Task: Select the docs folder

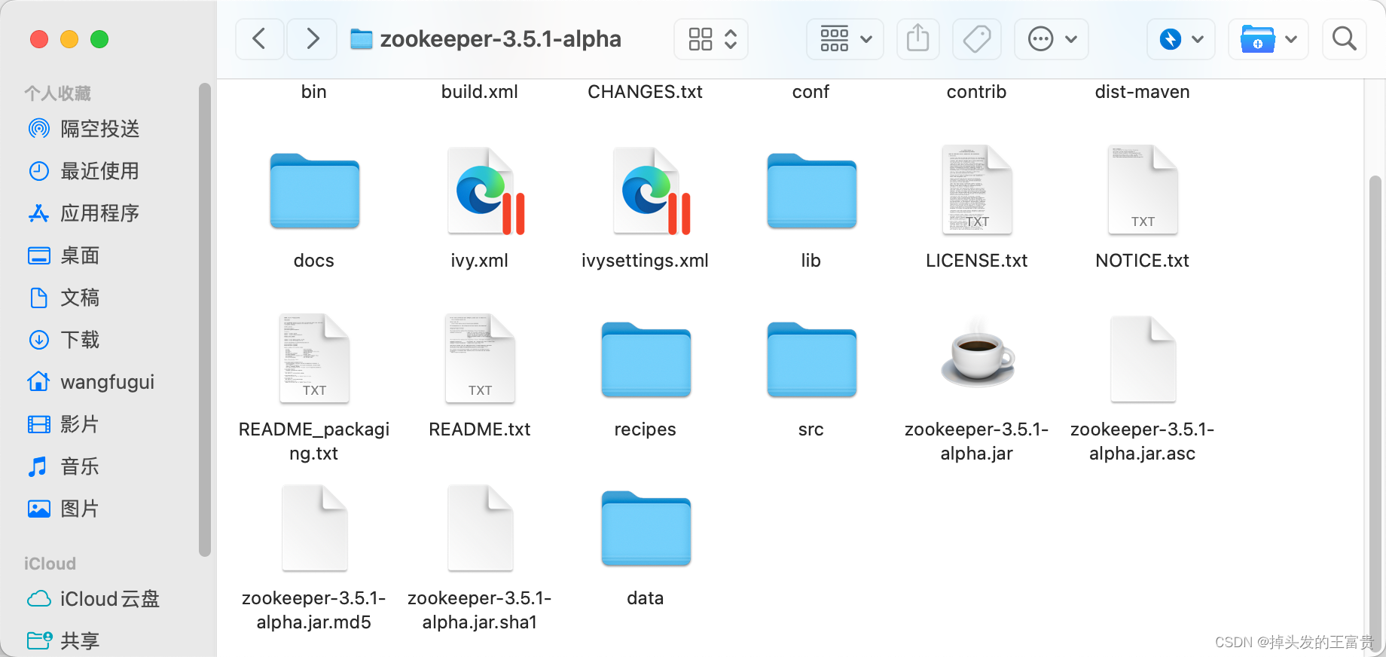Action: coord(314,191)
